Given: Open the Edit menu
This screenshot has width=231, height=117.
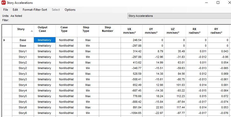Looking at the screenshot, I should coord(15,10).
